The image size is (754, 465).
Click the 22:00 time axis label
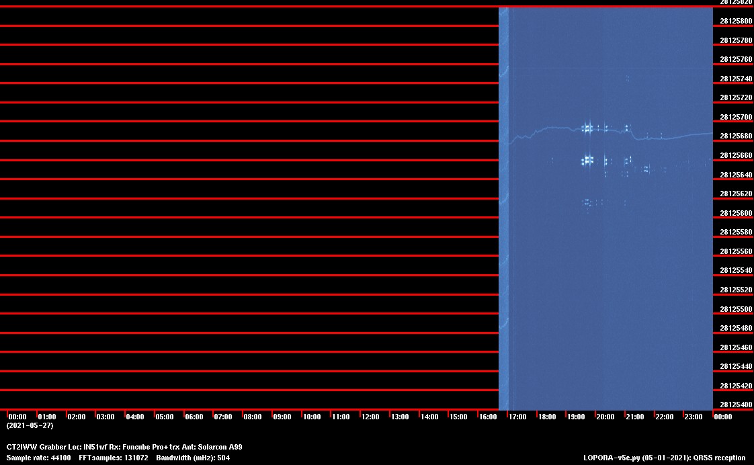(x=665, y=417)
